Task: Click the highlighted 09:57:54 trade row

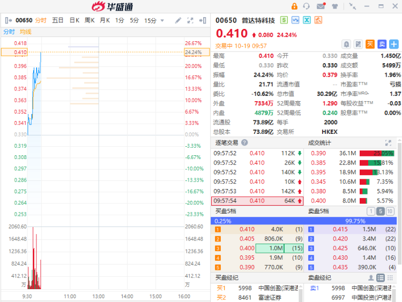Action: click(257, 201)
